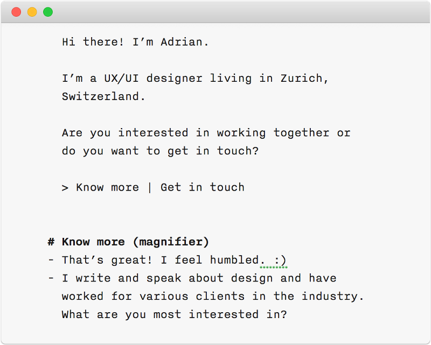Click the dash before "That's great!"

tap(51, 260)
